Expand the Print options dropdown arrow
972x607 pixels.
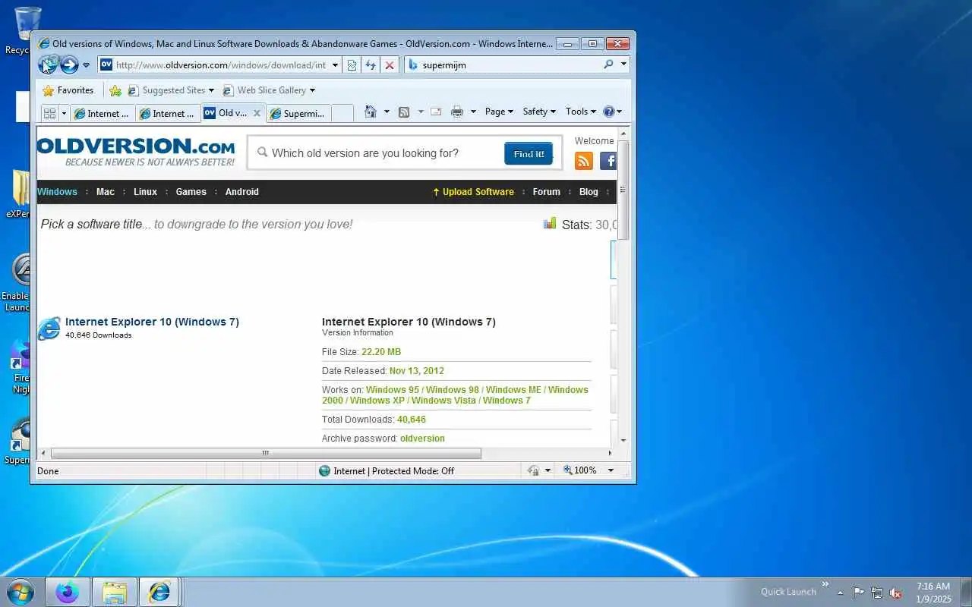[473, 112]
